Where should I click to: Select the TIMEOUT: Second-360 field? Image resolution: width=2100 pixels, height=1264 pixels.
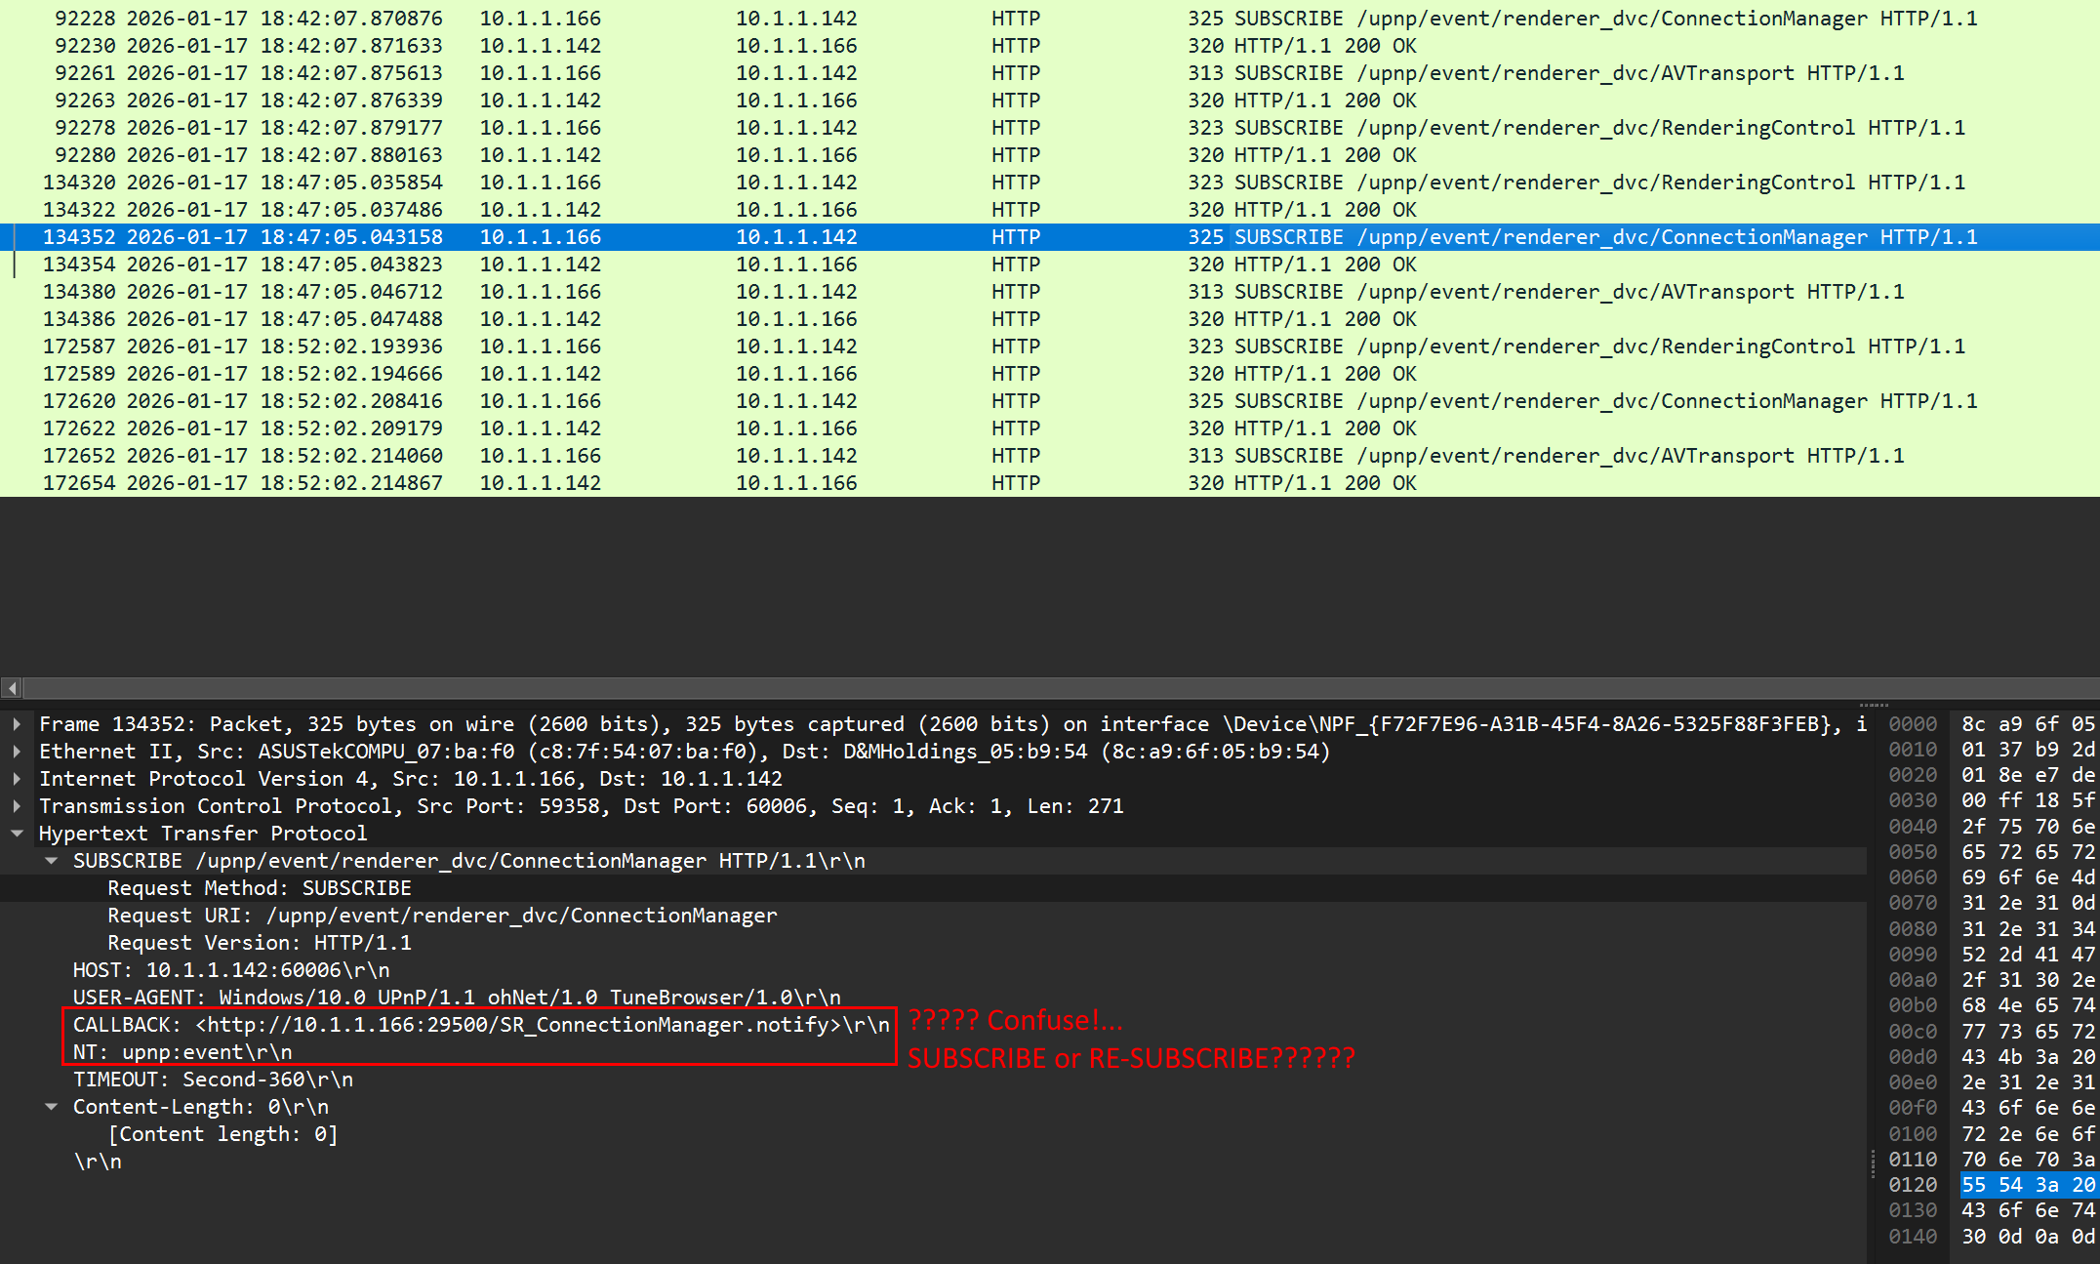point(213,1080)
